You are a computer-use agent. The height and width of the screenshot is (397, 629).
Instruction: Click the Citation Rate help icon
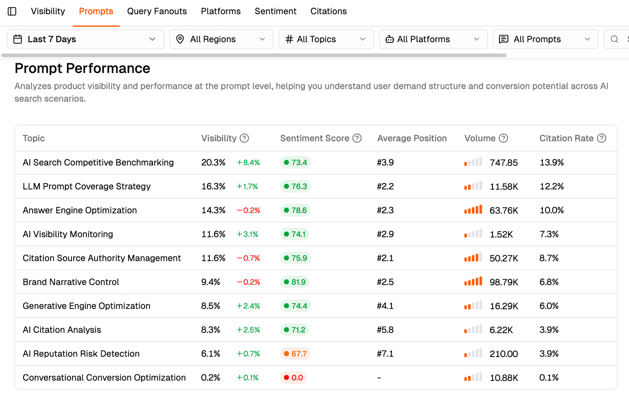click(x=601, y=138)
